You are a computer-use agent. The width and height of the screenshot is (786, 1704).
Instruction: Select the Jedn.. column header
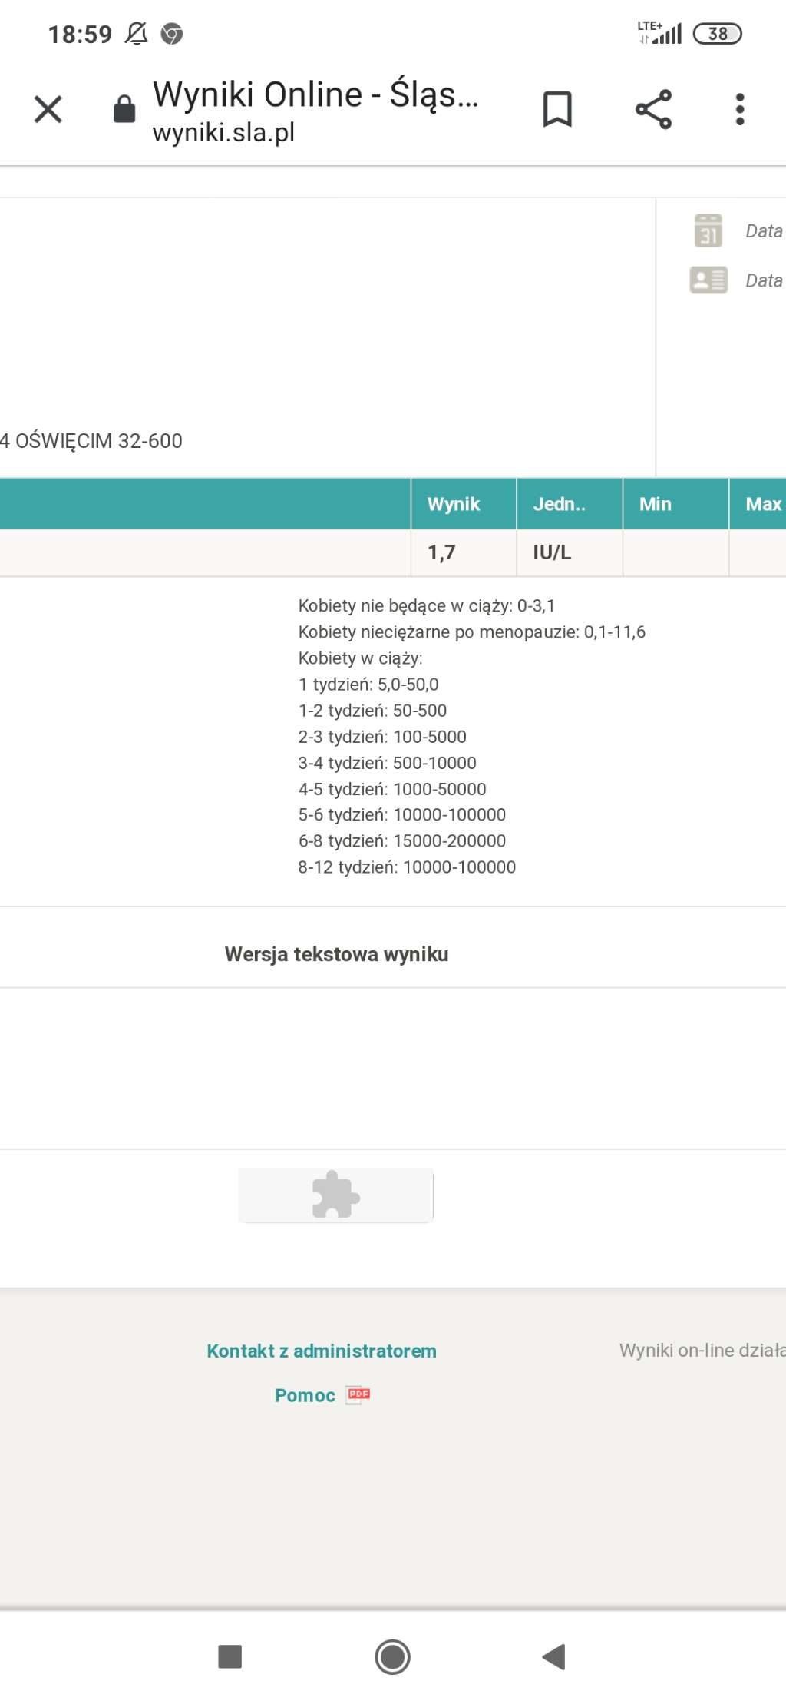[559, 504]
